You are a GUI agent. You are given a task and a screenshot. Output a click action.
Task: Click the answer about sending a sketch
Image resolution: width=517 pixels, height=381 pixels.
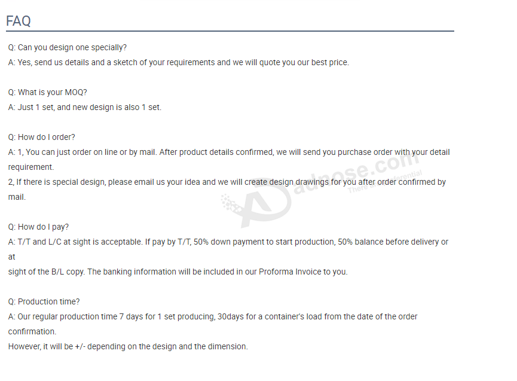pyautogui.click(x=178, y=62)
